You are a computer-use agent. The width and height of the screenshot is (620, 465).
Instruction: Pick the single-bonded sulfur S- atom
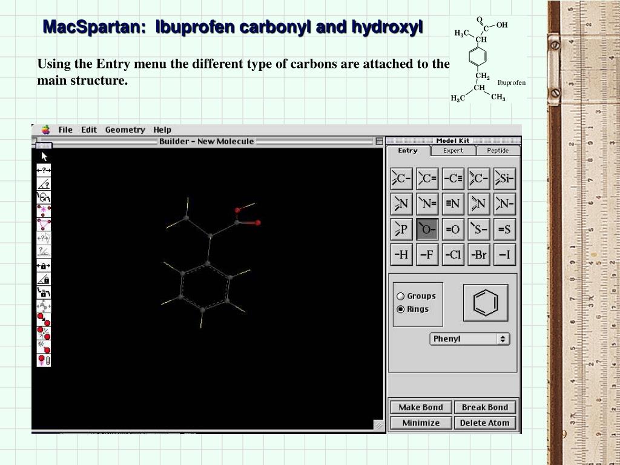(479, 229)
